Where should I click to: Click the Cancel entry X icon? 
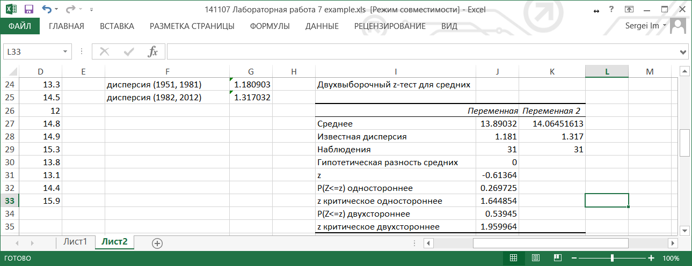click(x=105, y=51)
